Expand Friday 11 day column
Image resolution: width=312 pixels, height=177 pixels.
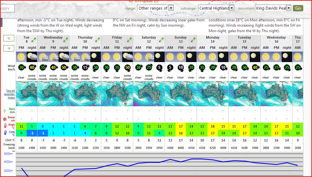click(129, 40)
